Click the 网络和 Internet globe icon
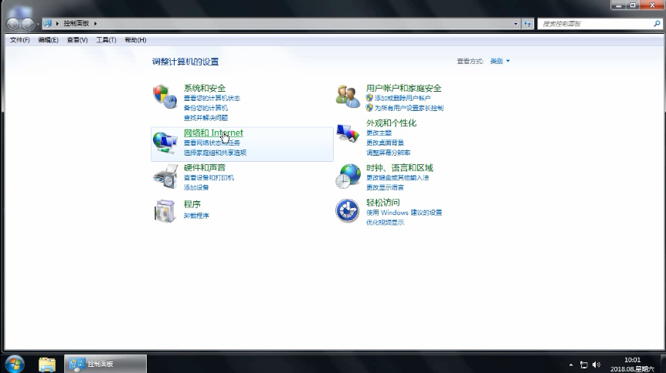This screenshot has width=666, height=373. (165, 142)
